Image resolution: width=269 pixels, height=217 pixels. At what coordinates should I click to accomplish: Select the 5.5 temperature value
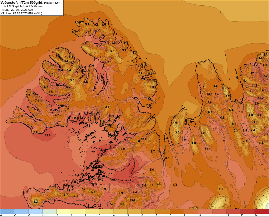[x=210, y=112]
